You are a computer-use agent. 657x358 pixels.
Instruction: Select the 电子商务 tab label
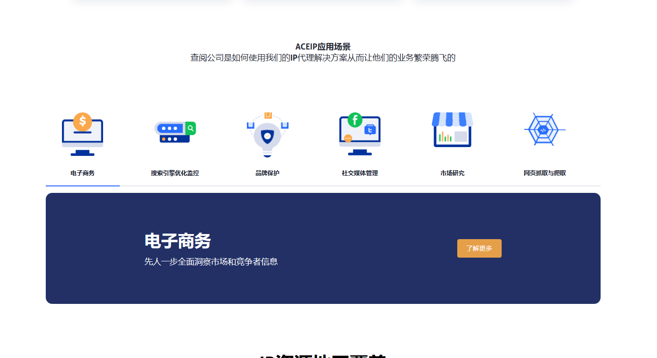pos(82,173)
